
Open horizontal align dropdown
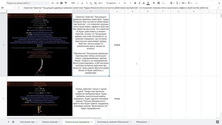click(x=172, y=3)
